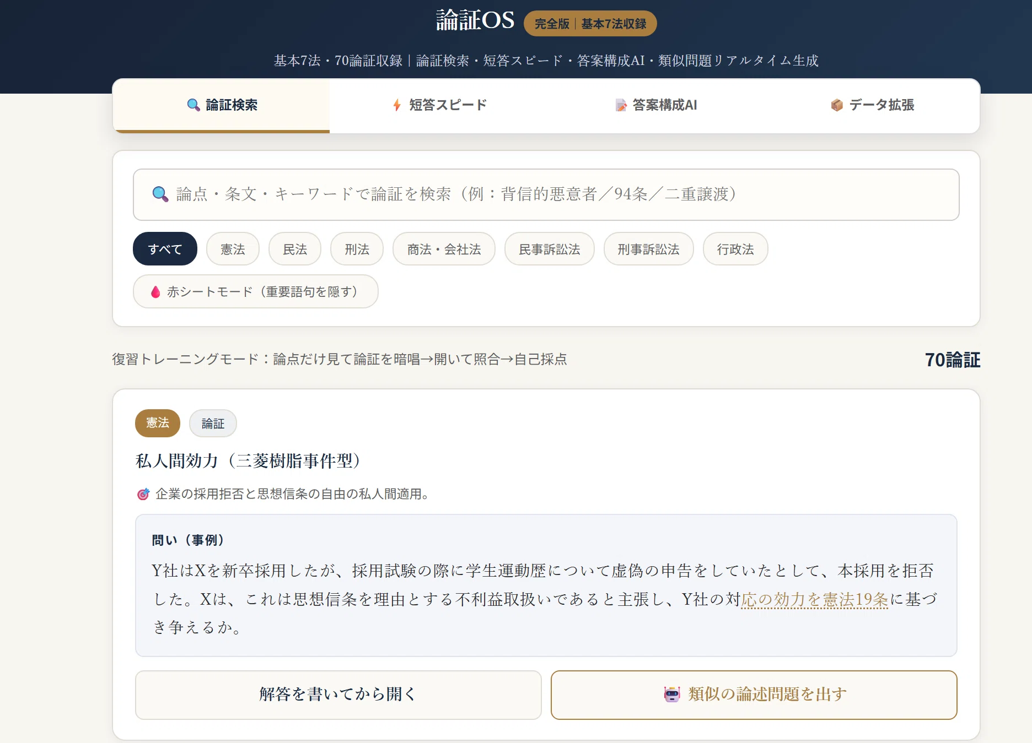1032x743 pixels.
Task: Filter by 商法・会社法 category chip
Action: coord(444,249)
